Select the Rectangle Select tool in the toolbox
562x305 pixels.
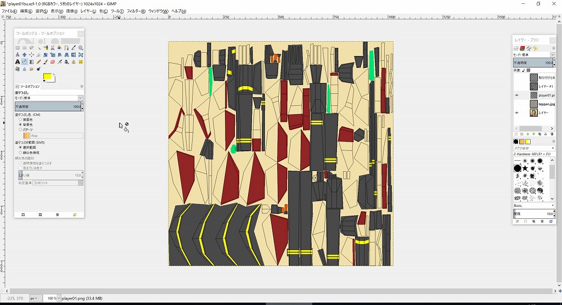(18, 48)
